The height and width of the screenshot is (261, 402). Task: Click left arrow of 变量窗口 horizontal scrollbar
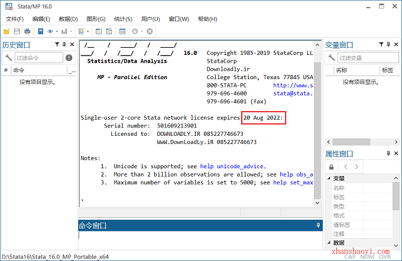(329, 142)
